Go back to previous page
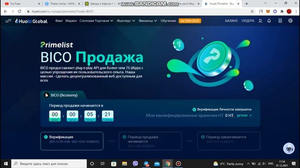This screenshot has width=300, height=168. (5, 11)
